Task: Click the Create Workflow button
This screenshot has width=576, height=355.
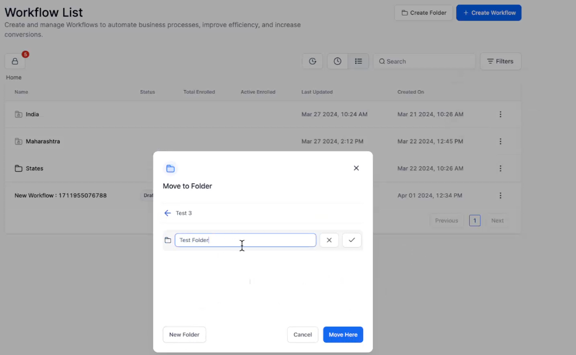Action: (x=488, y=13)
